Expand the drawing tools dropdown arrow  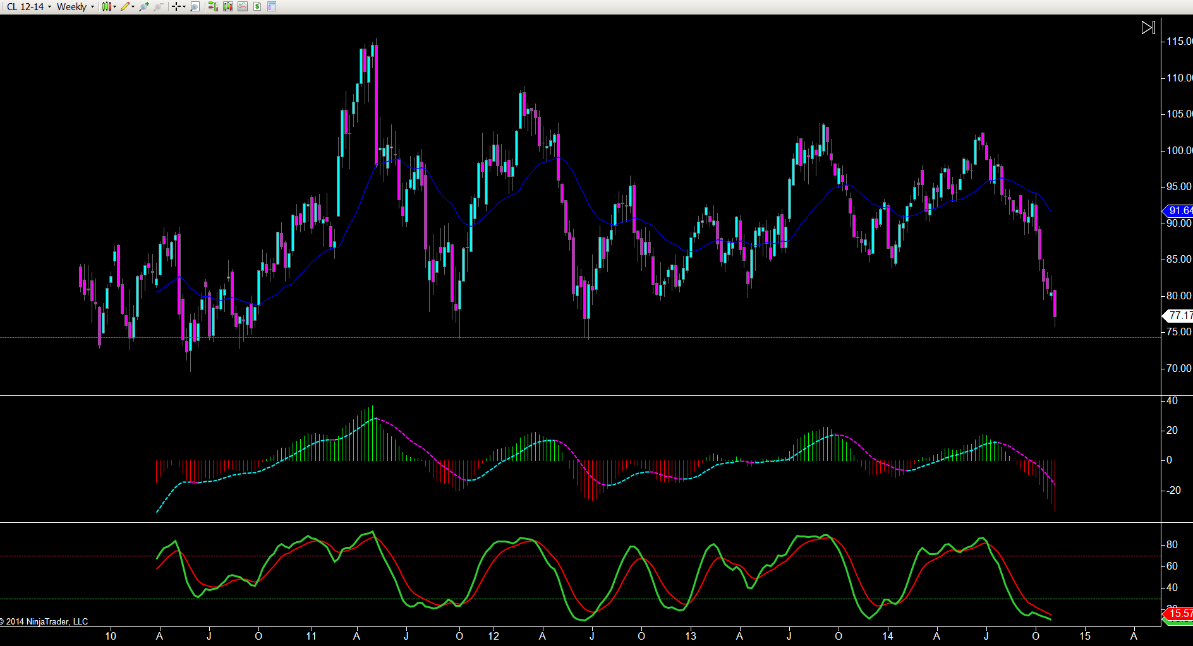pyautogui.click(x=133, y=6)
